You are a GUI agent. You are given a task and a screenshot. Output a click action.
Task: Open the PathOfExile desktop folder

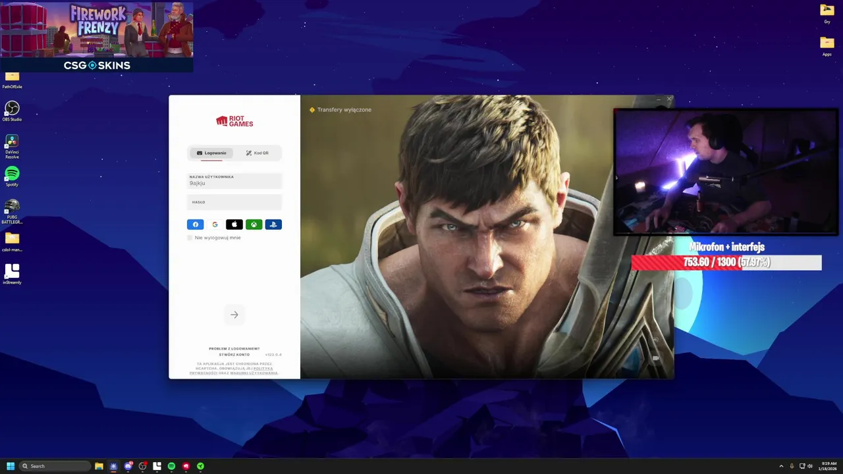12,80
